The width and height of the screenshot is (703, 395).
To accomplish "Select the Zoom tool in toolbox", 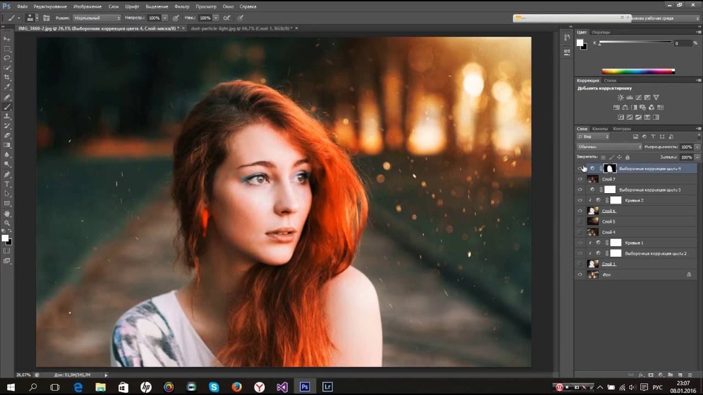I will click(7, 223).
